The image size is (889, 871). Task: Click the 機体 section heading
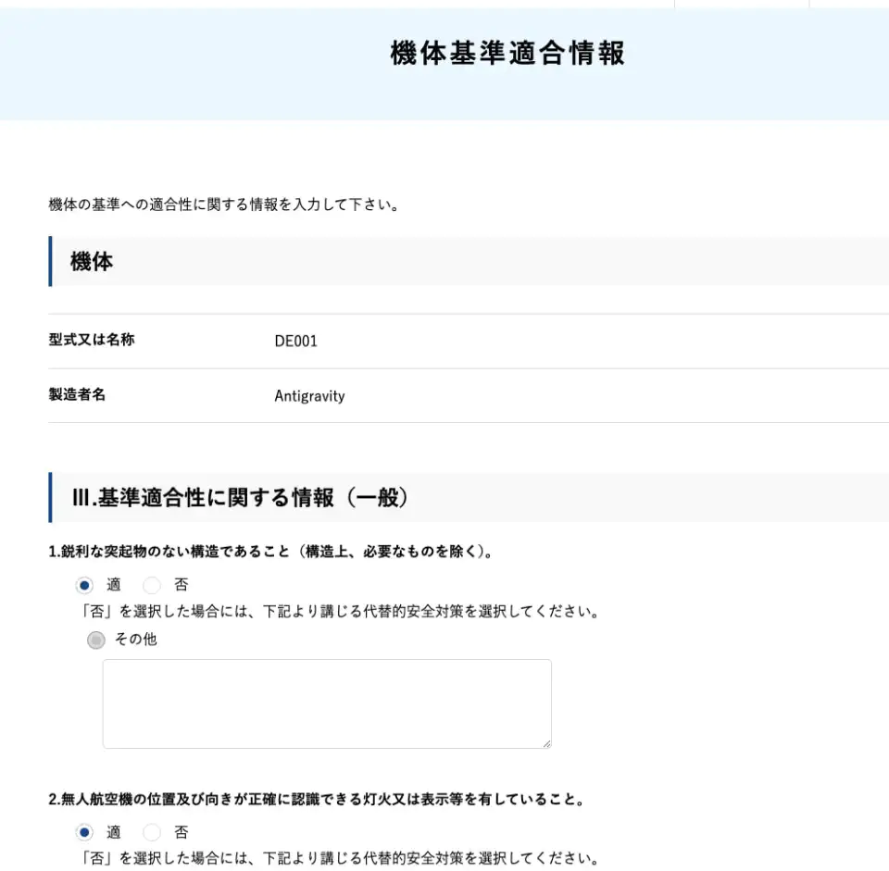[x=92, y=262]
